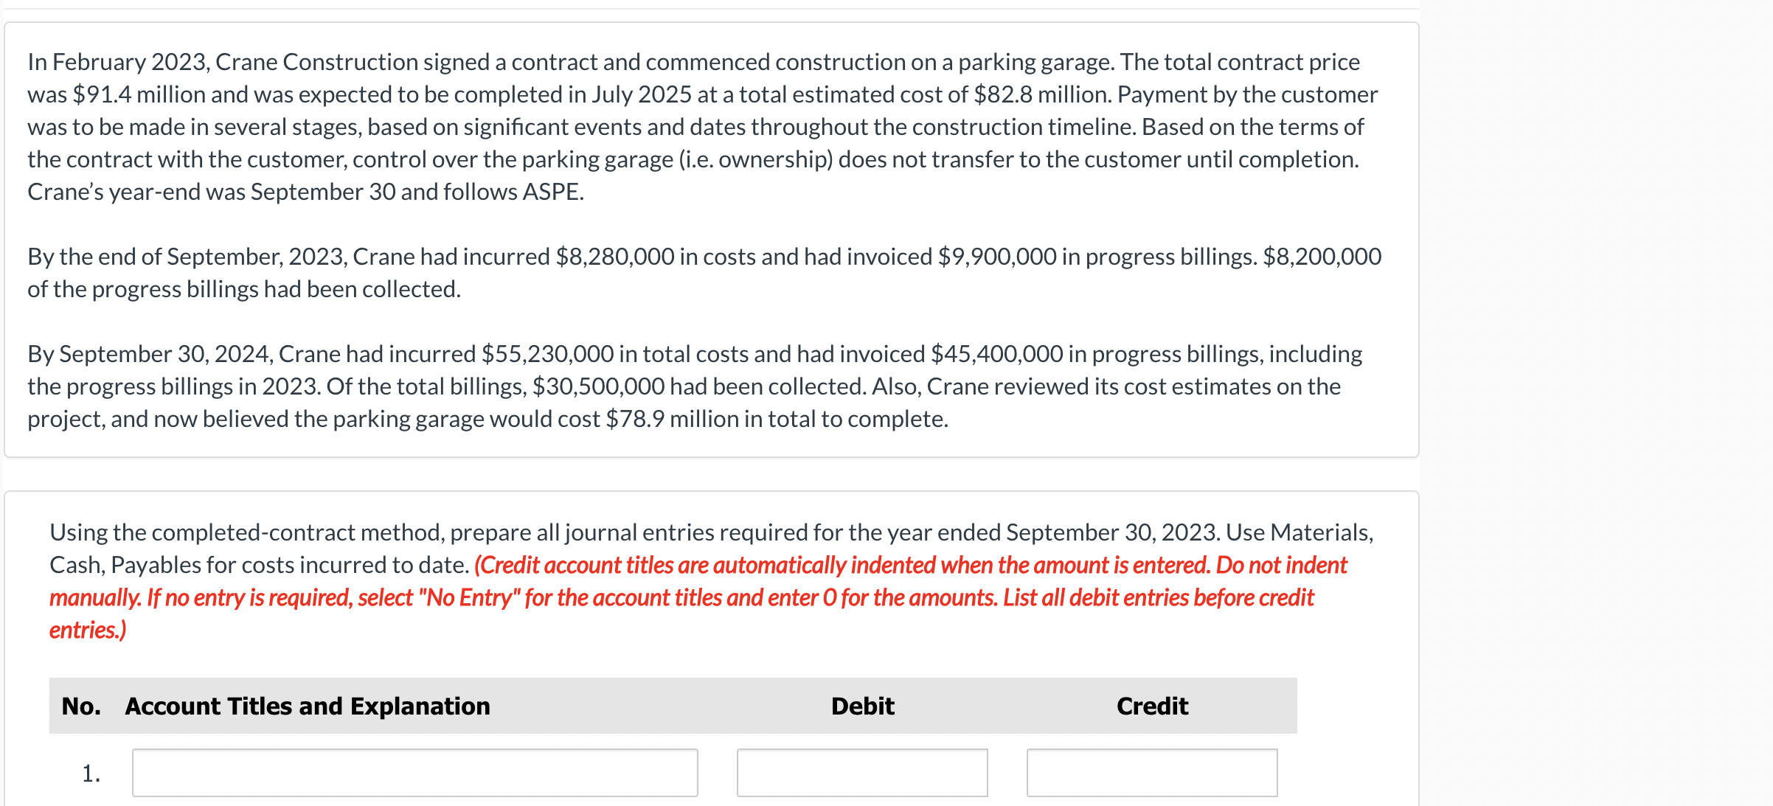
Task: Click the Credit column header
Action: tap(1152, 706)
